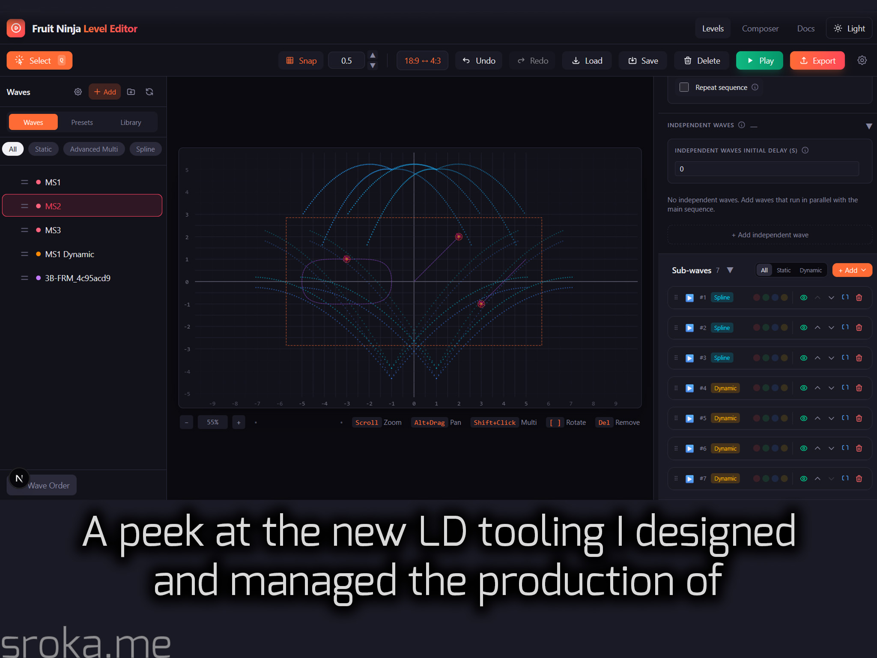Delete sub-wave #4 with trash icon

point(859,388)
